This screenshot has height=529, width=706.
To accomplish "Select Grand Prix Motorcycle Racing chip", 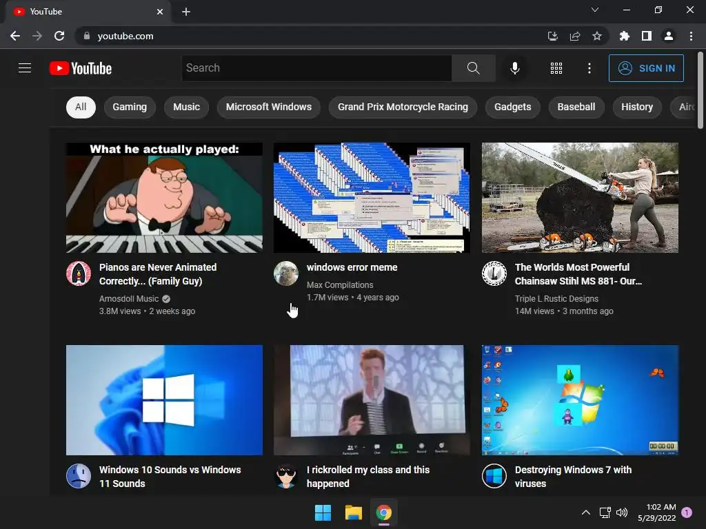I will (403, 107).
